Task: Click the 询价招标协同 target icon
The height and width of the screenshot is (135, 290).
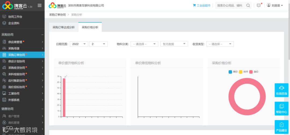Action: click(x=4, y=87)
